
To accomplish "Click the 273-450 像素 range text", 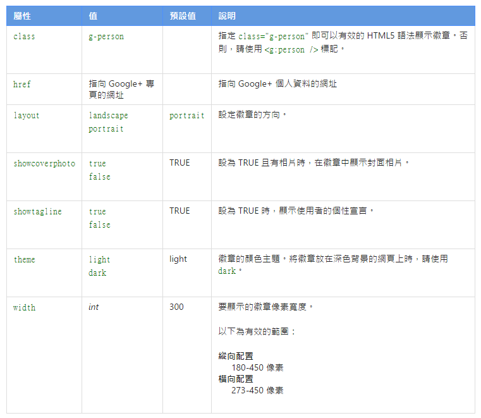I will 257,391.
